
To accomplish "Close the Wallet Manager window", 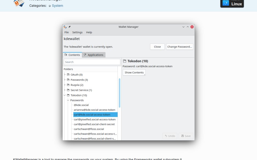I will pos(192,27).
